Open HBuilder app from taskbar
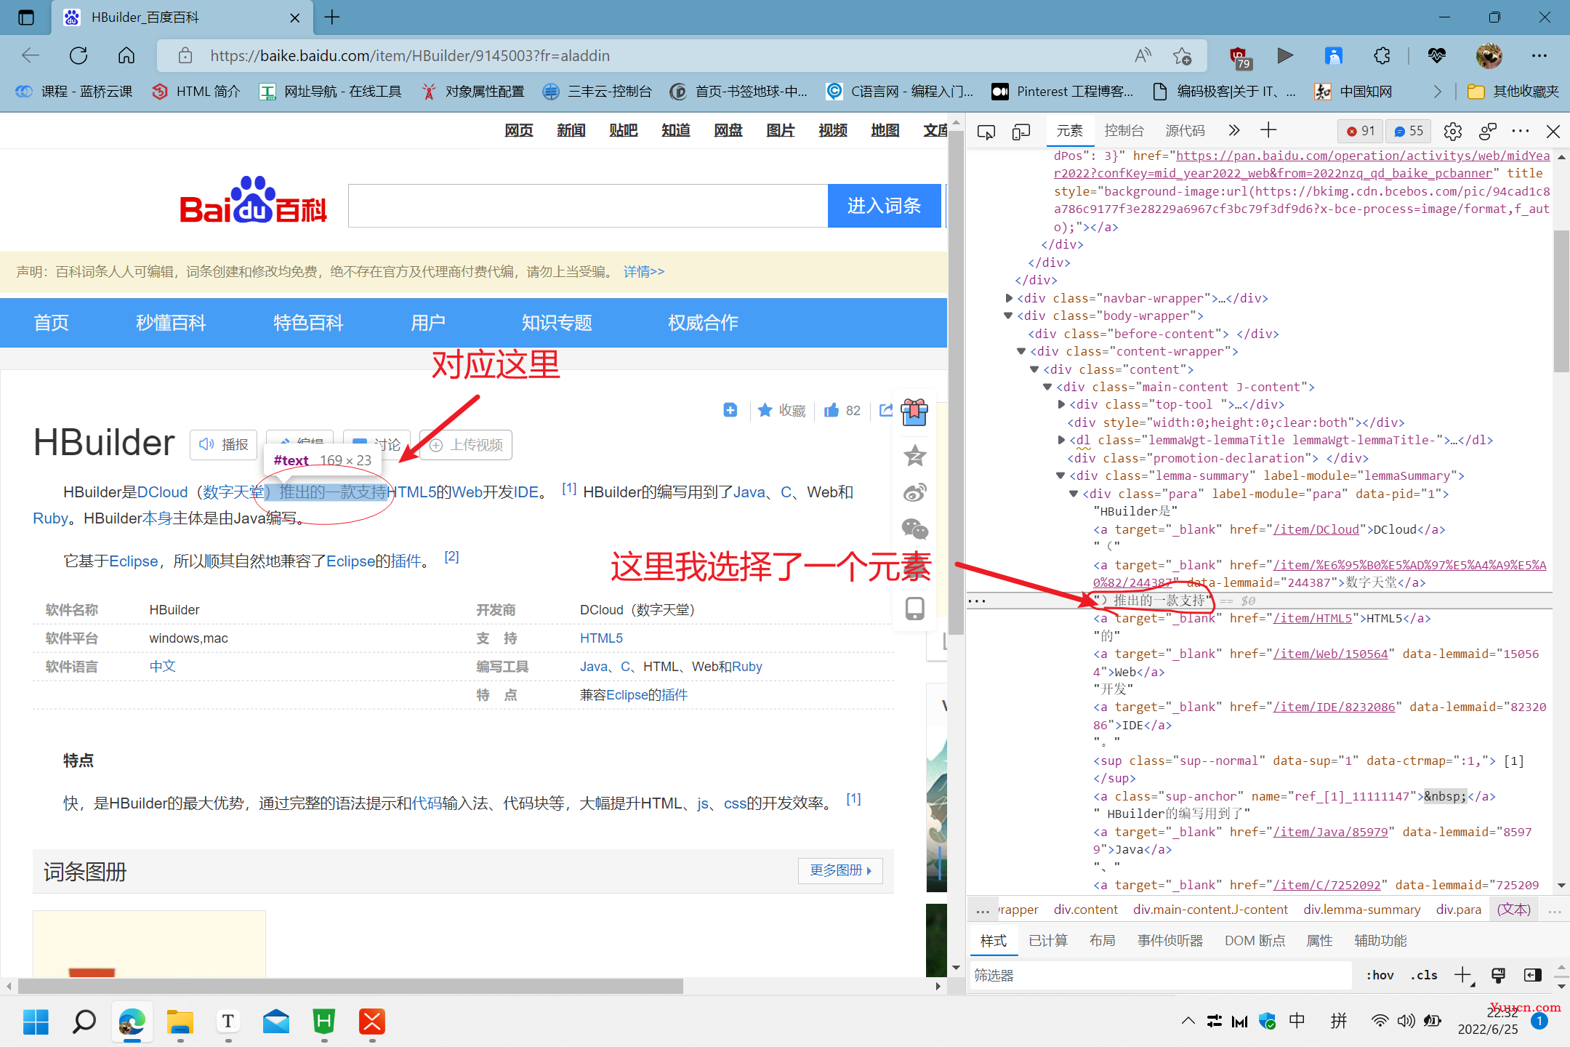Screen dimensions: 1570x1047 pyautogui.click(x=323, y=1022)
